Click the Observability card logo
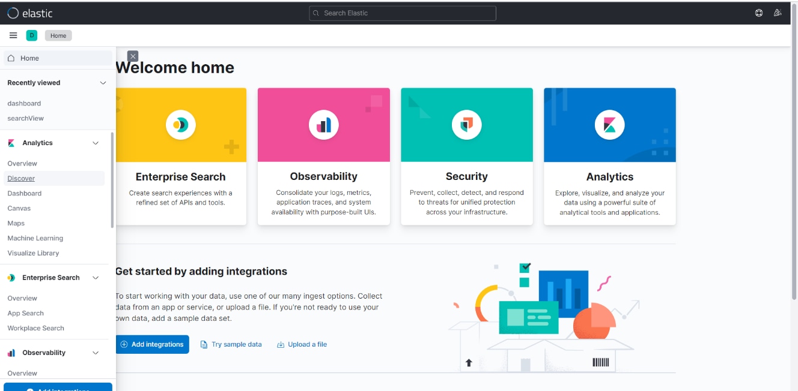Screen dimensions: 798x391 pyautogui.click(x=324, y=125)
